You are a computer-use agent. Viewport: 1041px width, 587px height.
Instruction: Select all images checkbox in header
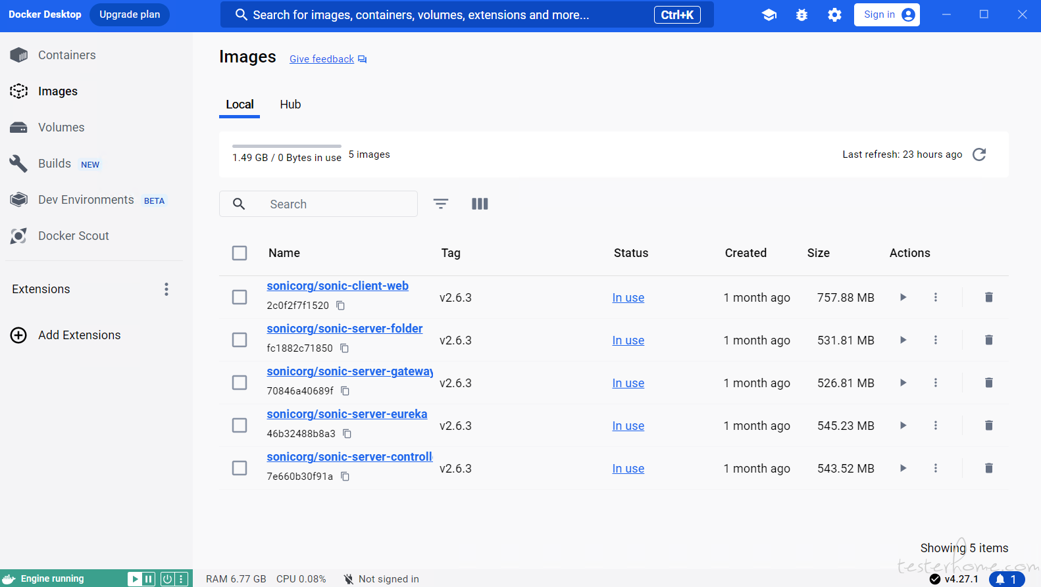240,253
